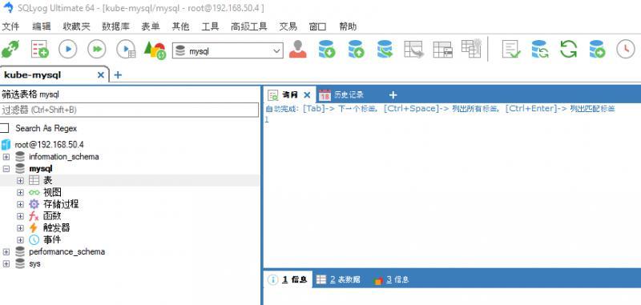Click document with green checkmark icon
Image resolution: width=641 pixels, height=305 pixels.
click(x=511, y=50)
